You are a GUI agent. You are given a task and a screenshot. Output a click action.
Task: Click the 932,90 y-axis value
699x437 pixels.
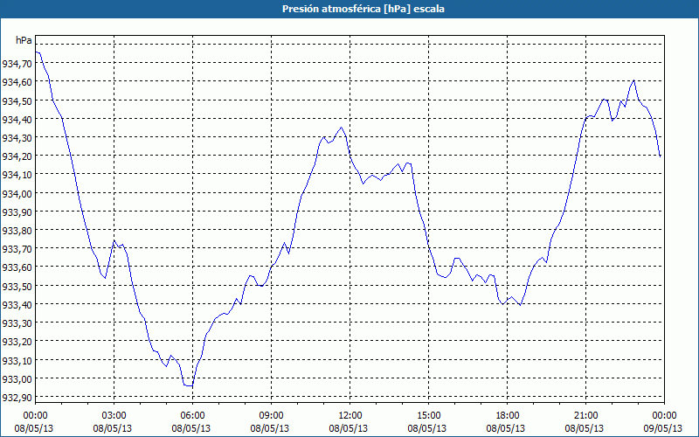point(17,398)
